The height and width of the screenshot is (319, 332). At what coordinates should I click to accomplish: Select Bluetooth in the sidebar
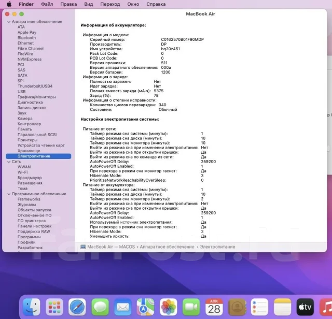coord(26,38)
